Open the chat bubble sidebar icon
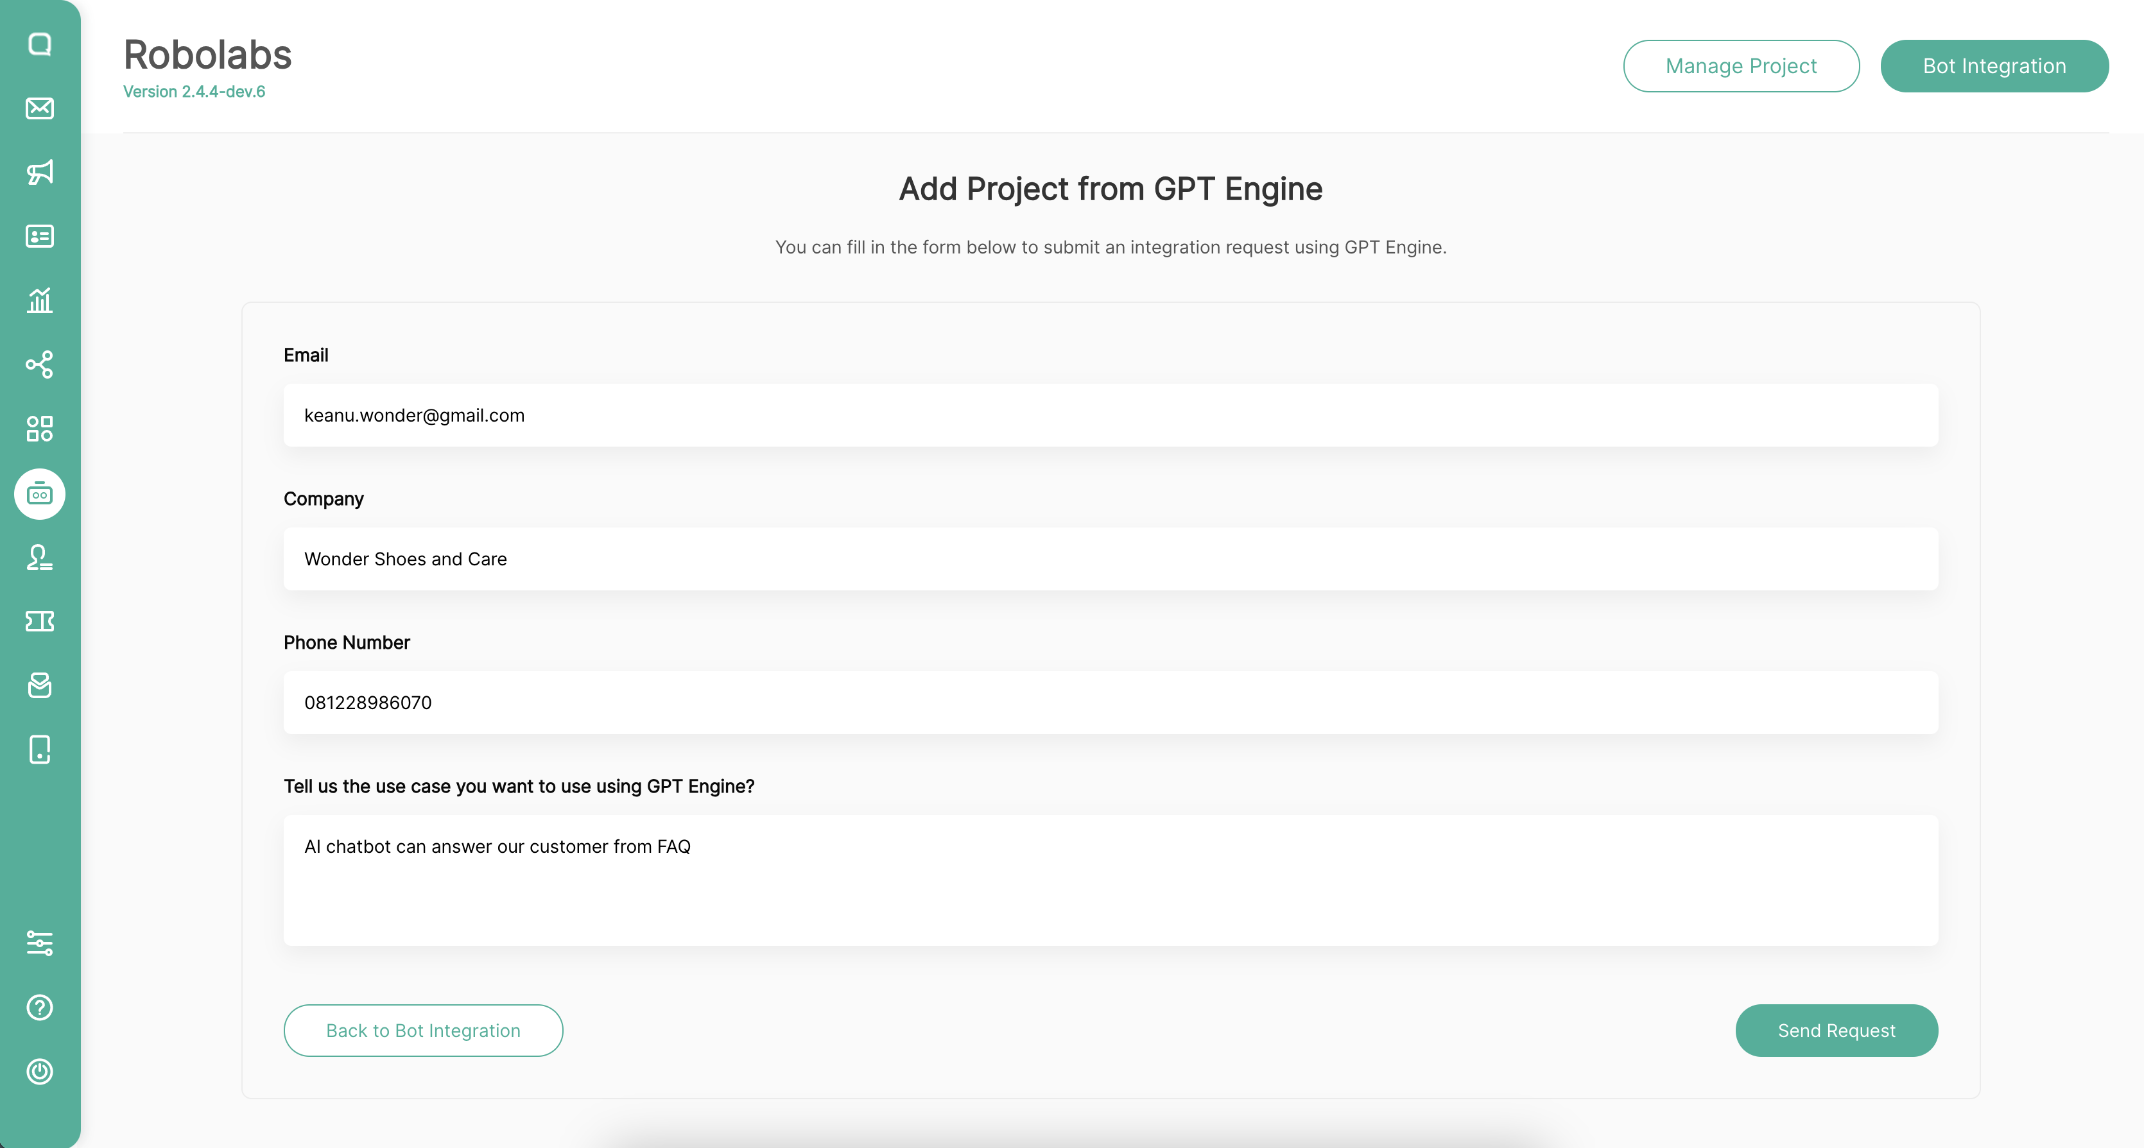 pos(39,44)
